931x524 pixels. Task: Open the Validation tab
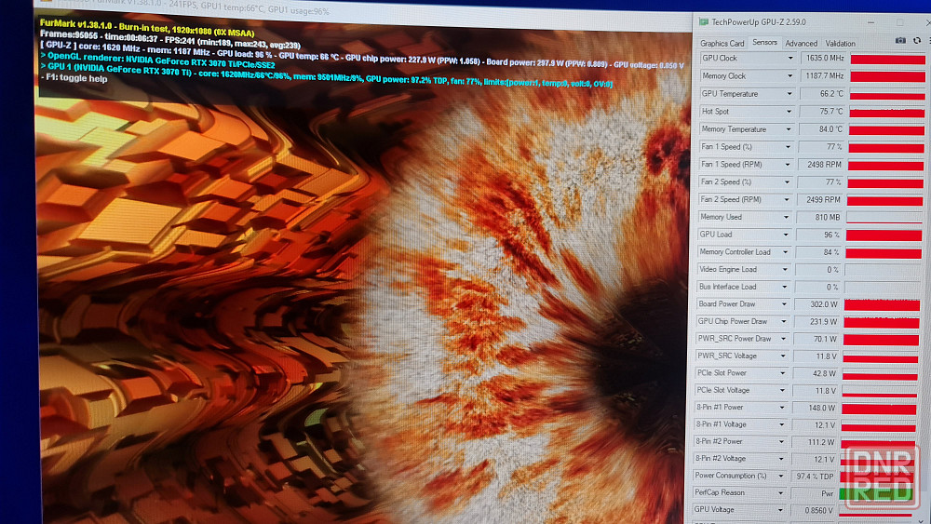840,44
